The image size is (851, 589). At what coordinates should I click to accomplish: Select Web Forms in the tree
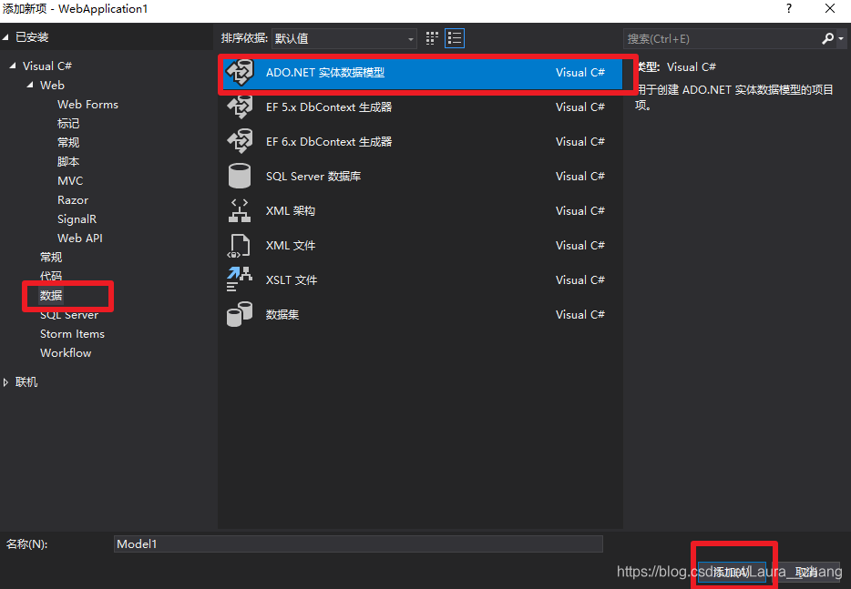pyautogui.click(x=87, y=104)
